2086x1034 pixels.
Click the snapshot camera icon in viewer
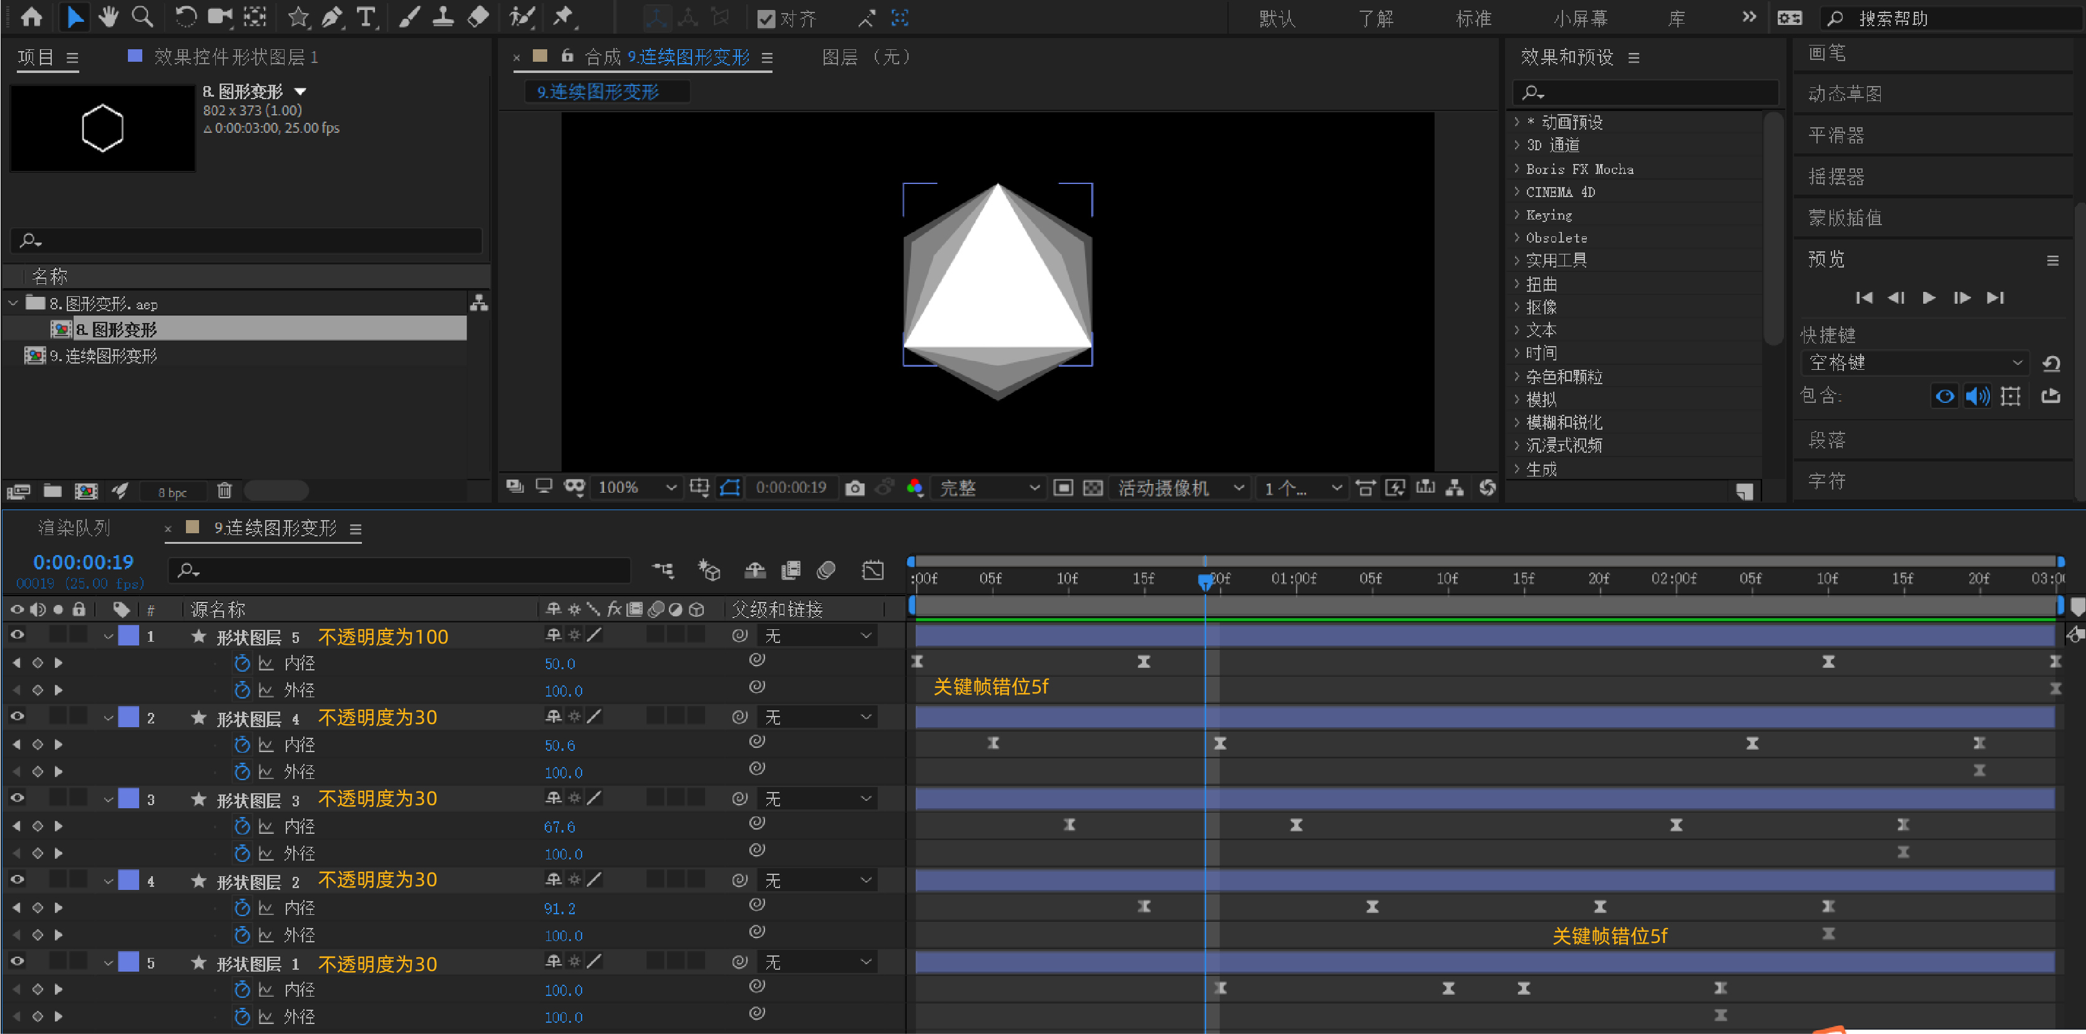click(x=854, y=488)
